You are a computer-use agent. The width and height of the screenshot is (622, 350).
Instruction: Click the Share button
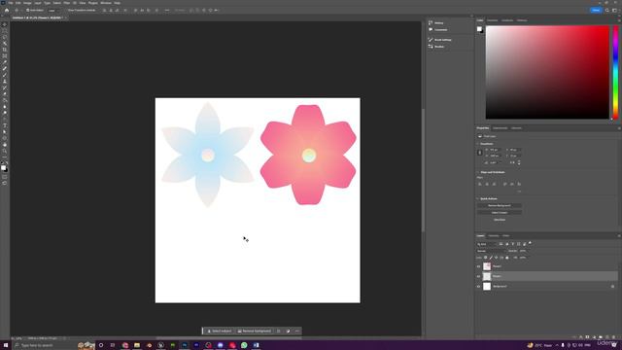[596, 11]
